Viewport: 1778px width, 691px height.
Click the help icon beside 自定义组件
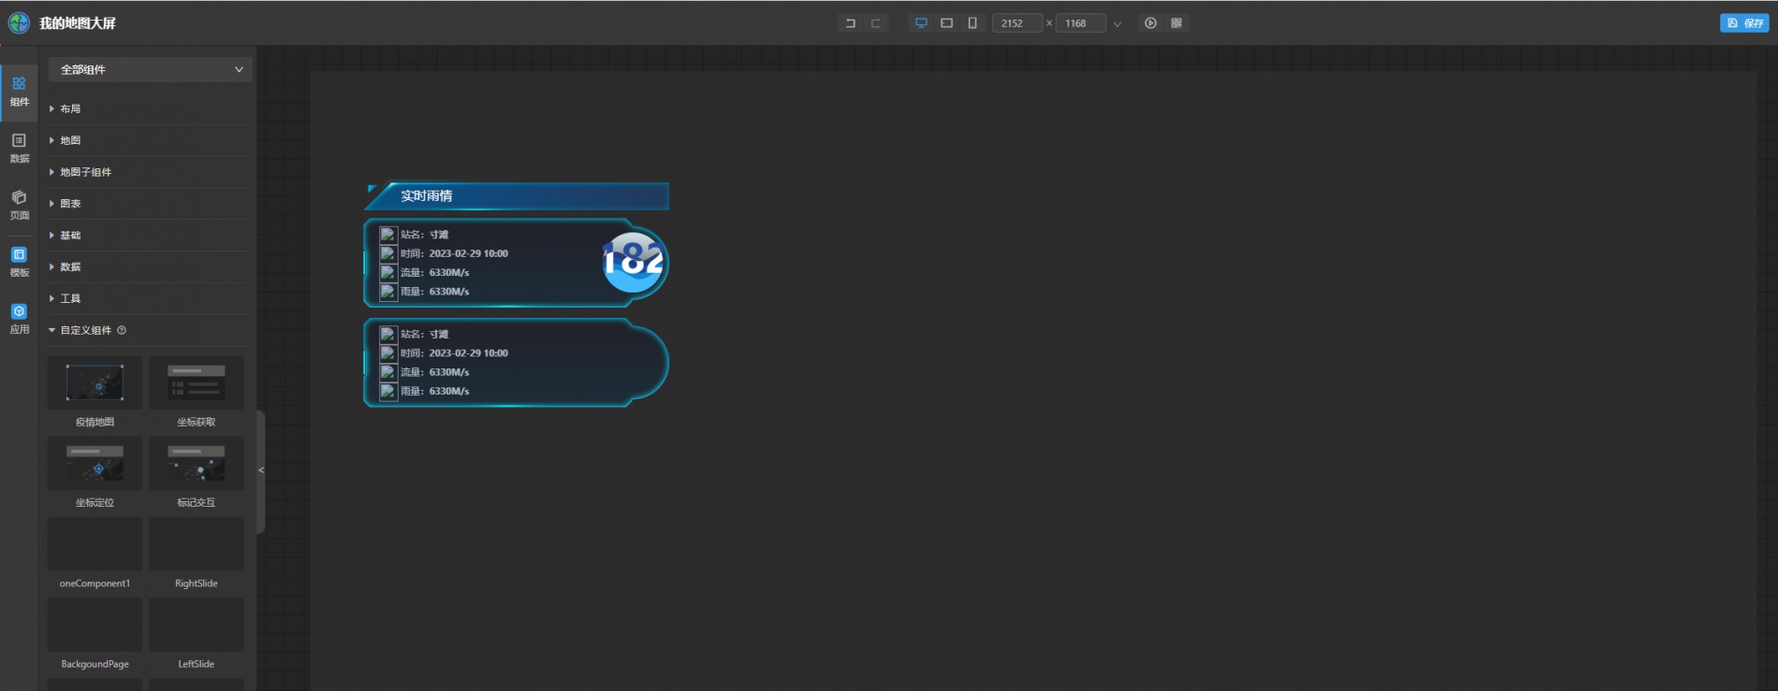click(x=122, y=330)
